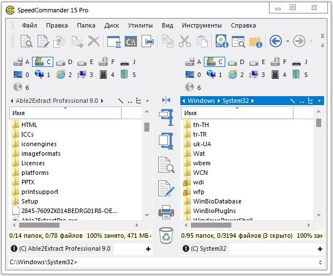Screen dimensions: 333x276
Task: Open location 4 icon in the right panel
Action: [x=279, y=75]
